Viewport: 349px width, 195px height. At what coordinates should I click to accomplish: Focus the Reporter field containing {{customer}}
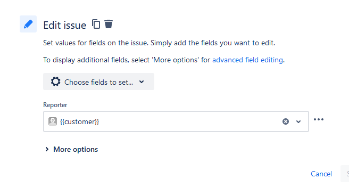point(176,121)
